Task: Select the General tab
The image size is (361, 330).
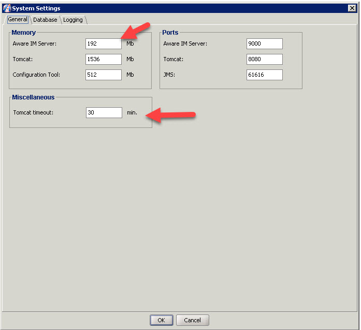Action: (x=18, y=19)
